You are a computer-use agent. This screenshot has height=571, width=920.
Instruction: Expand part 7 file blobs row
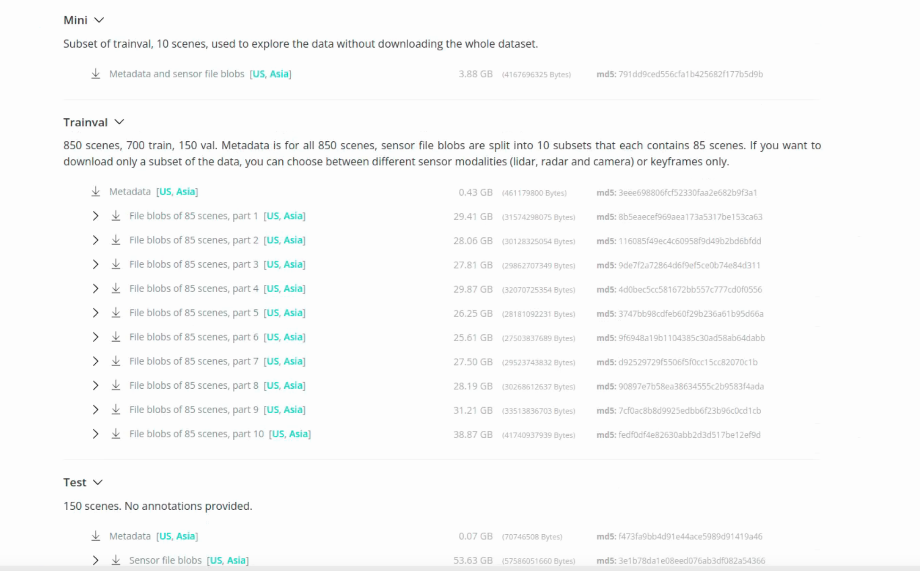point(96,361)
